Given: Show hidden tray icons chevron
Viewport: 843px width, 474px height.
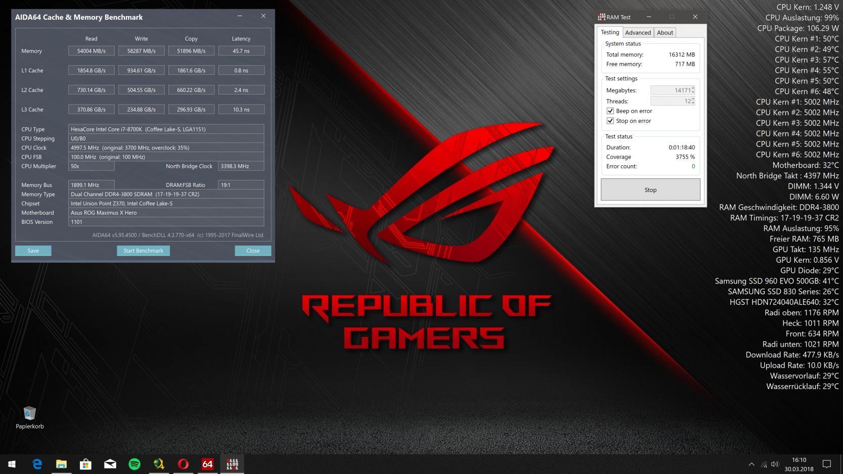Looking at the screenshot, I should [752, 464].
